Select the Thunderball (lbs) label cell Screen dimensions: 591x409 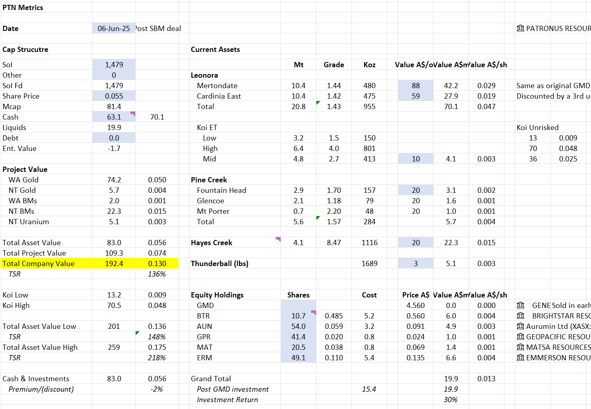coord(219,263)
